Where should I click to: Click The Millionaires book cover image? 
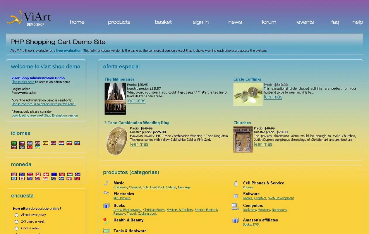coord(115,99)
